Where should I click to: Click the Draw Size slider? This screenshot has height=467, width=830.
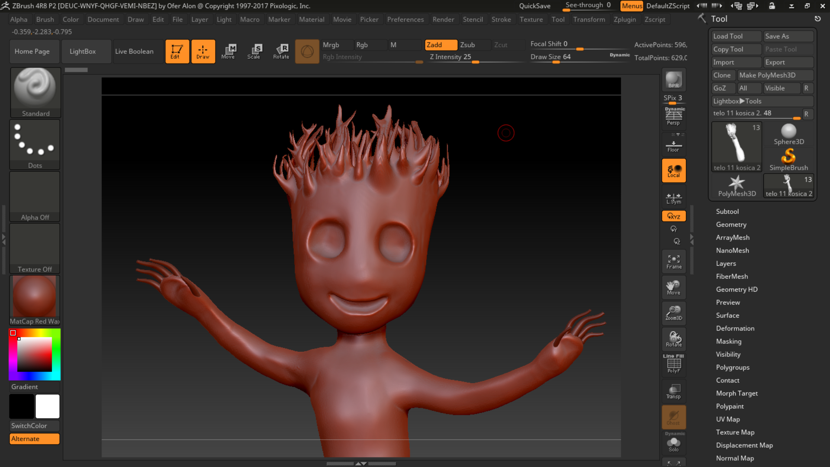click(x=579, y=58)
